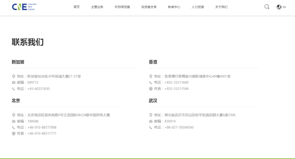Click the envelope icon next to Beijing 邮编
The image size is (295, 159).
click(13, 121)
